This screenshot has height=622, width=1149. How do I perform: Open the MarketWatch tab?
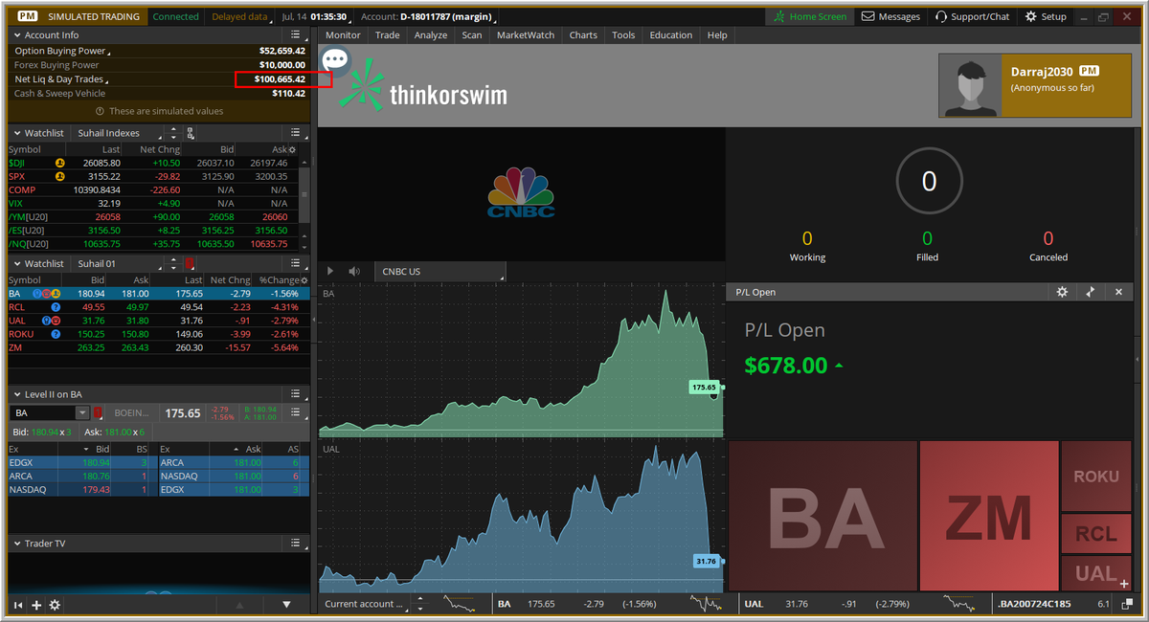(x=527, y=35)
